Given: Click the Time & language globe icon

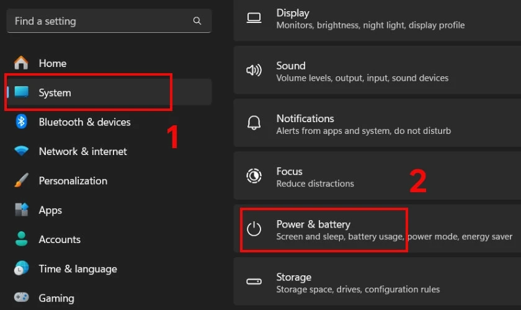Looking at the screenshot, I should pyautogui.click(x=21, y=268).
